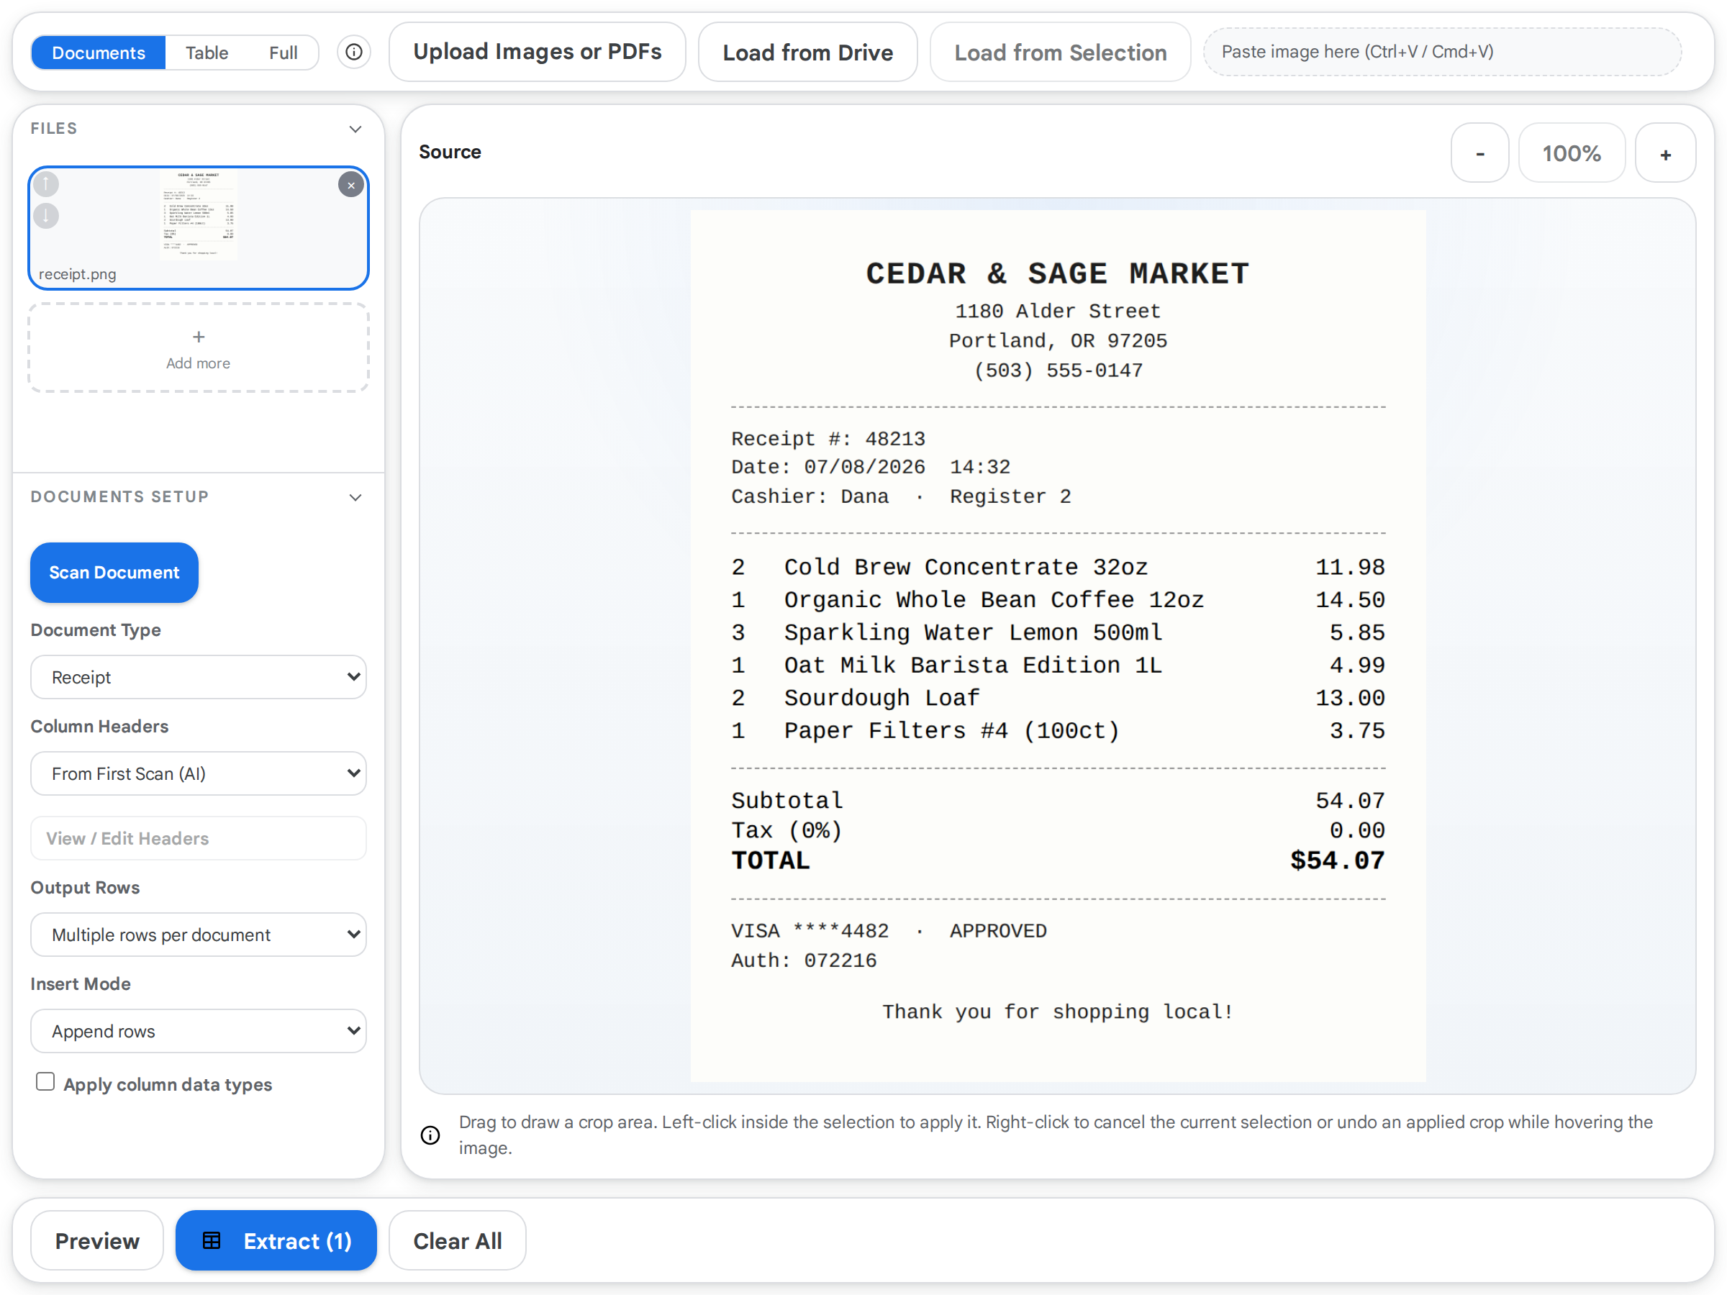Click the 100% zoom level indicator
Screen dimensions: 1727x1295
tap(1572, 153)
